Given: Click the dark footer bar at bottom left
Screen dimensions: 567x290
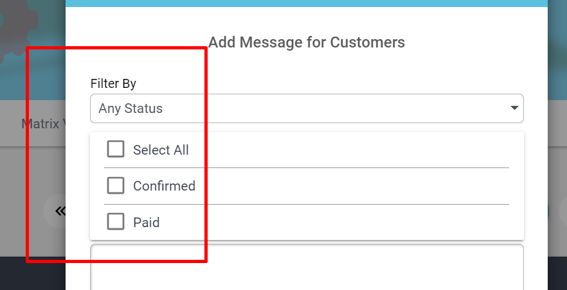Looking at the screenshot, I should click(x=33, y=273).
